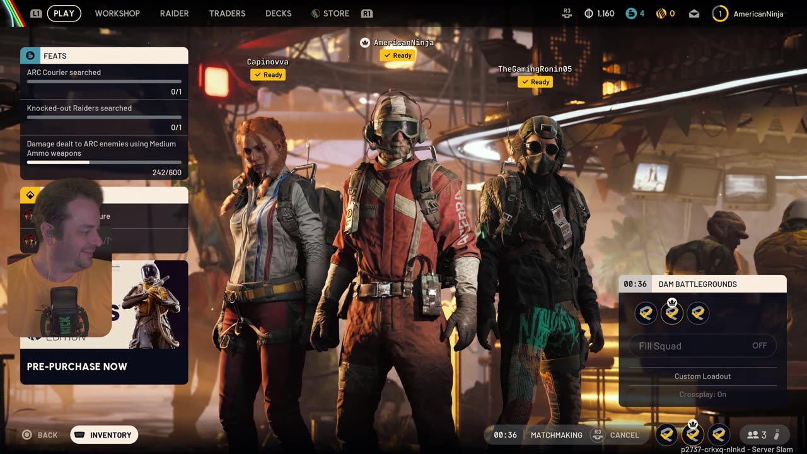Open the INVENTORY button
807x454 pixels.
coord(104,434)
